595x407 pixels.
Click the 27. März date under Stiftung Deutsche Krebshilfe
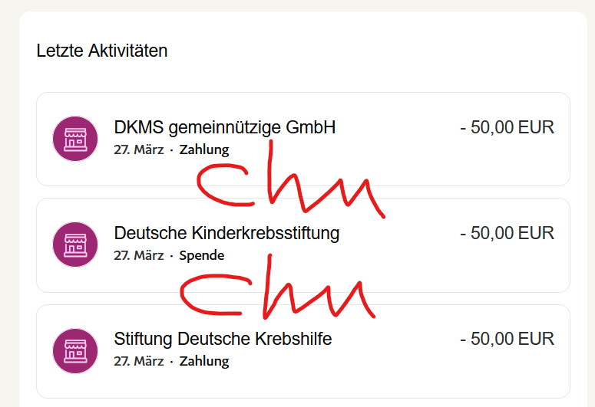(x=138, y=361)
